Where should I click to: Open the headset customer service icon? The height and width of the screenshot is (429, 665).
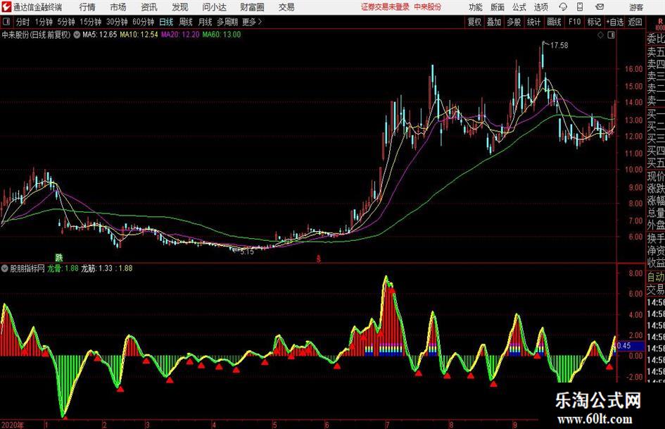tap(563, 7)
